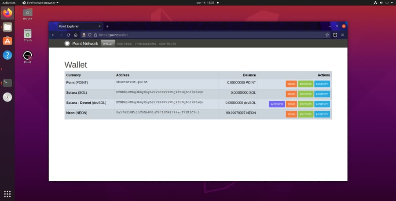Click SEND for Neon currency
Image resolution: width=396 pixels, height=201 pixels.
point(291,114)
